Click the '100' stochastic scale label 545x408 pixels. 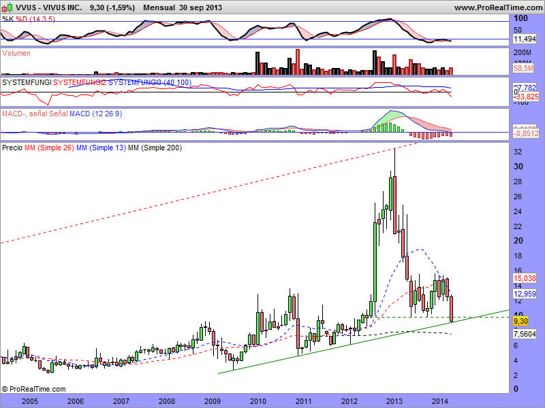pyautogui.click(x=520, y=18)
